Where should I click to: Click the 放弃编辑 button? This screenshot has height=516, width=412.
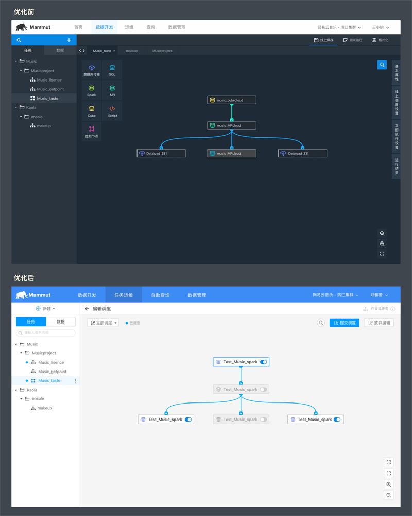point(379,323)
